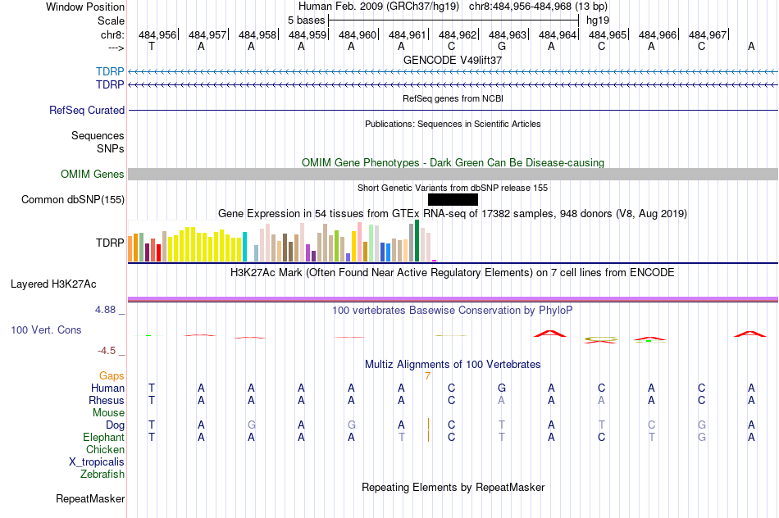Viewport: 779px width, 518px height.
Task: Click Publications: Sequences in Scientific Articles title
Action: coord(453,124)
